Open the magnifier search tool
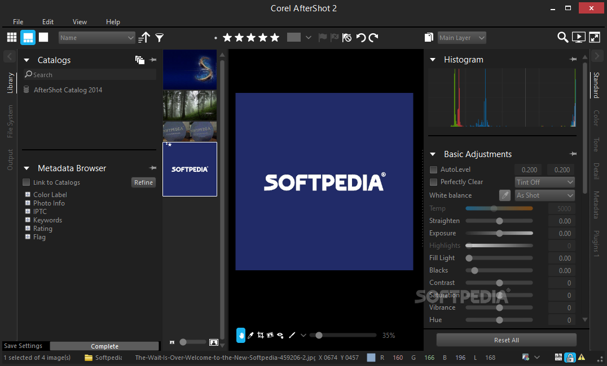Viewport: 607px width, 366px height. [563, 37]
